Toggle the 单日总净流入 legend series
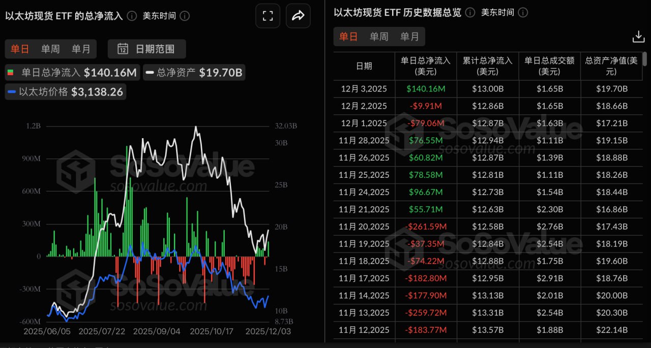This screenshot has height=348, width=651. click(72, 73)
